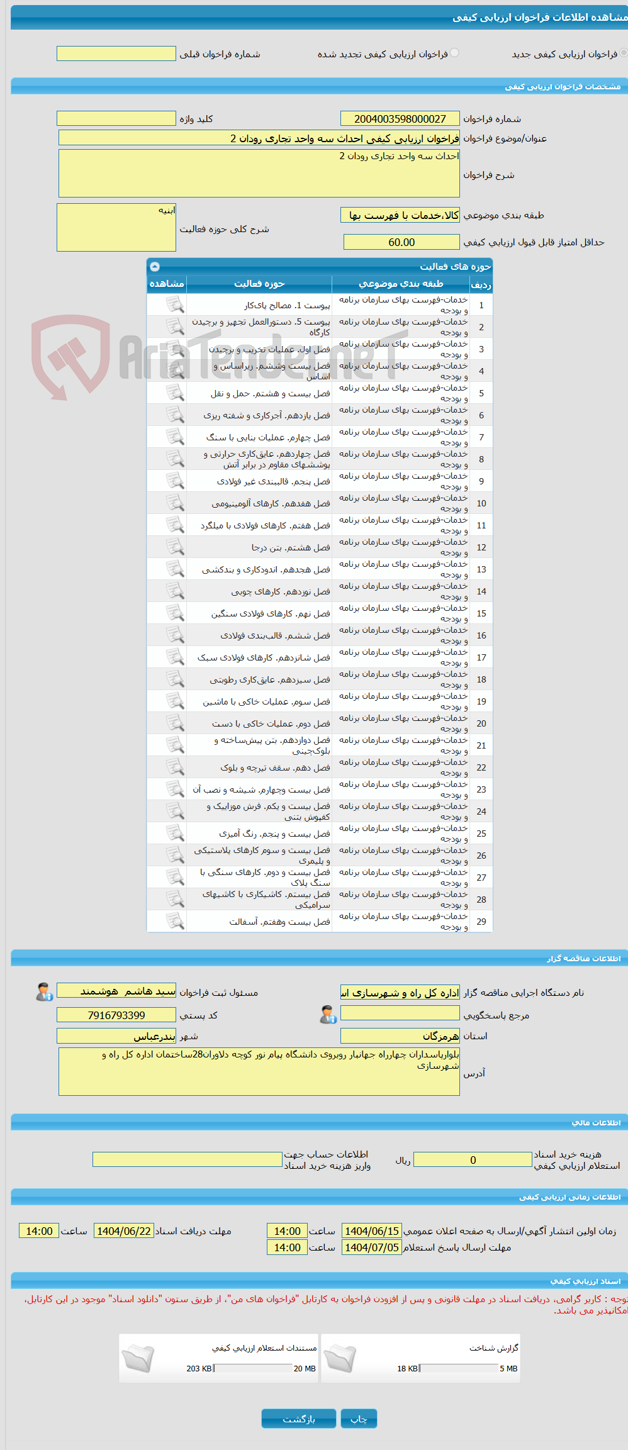Click the اطلاعات حساب account info field

coord(188,1159)
